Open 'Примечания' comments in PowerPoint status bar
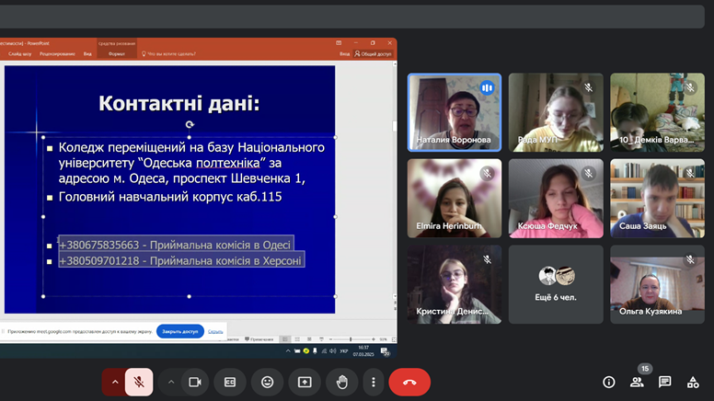Viewport: 714px width, 401px height. click(x=259, y=339)
